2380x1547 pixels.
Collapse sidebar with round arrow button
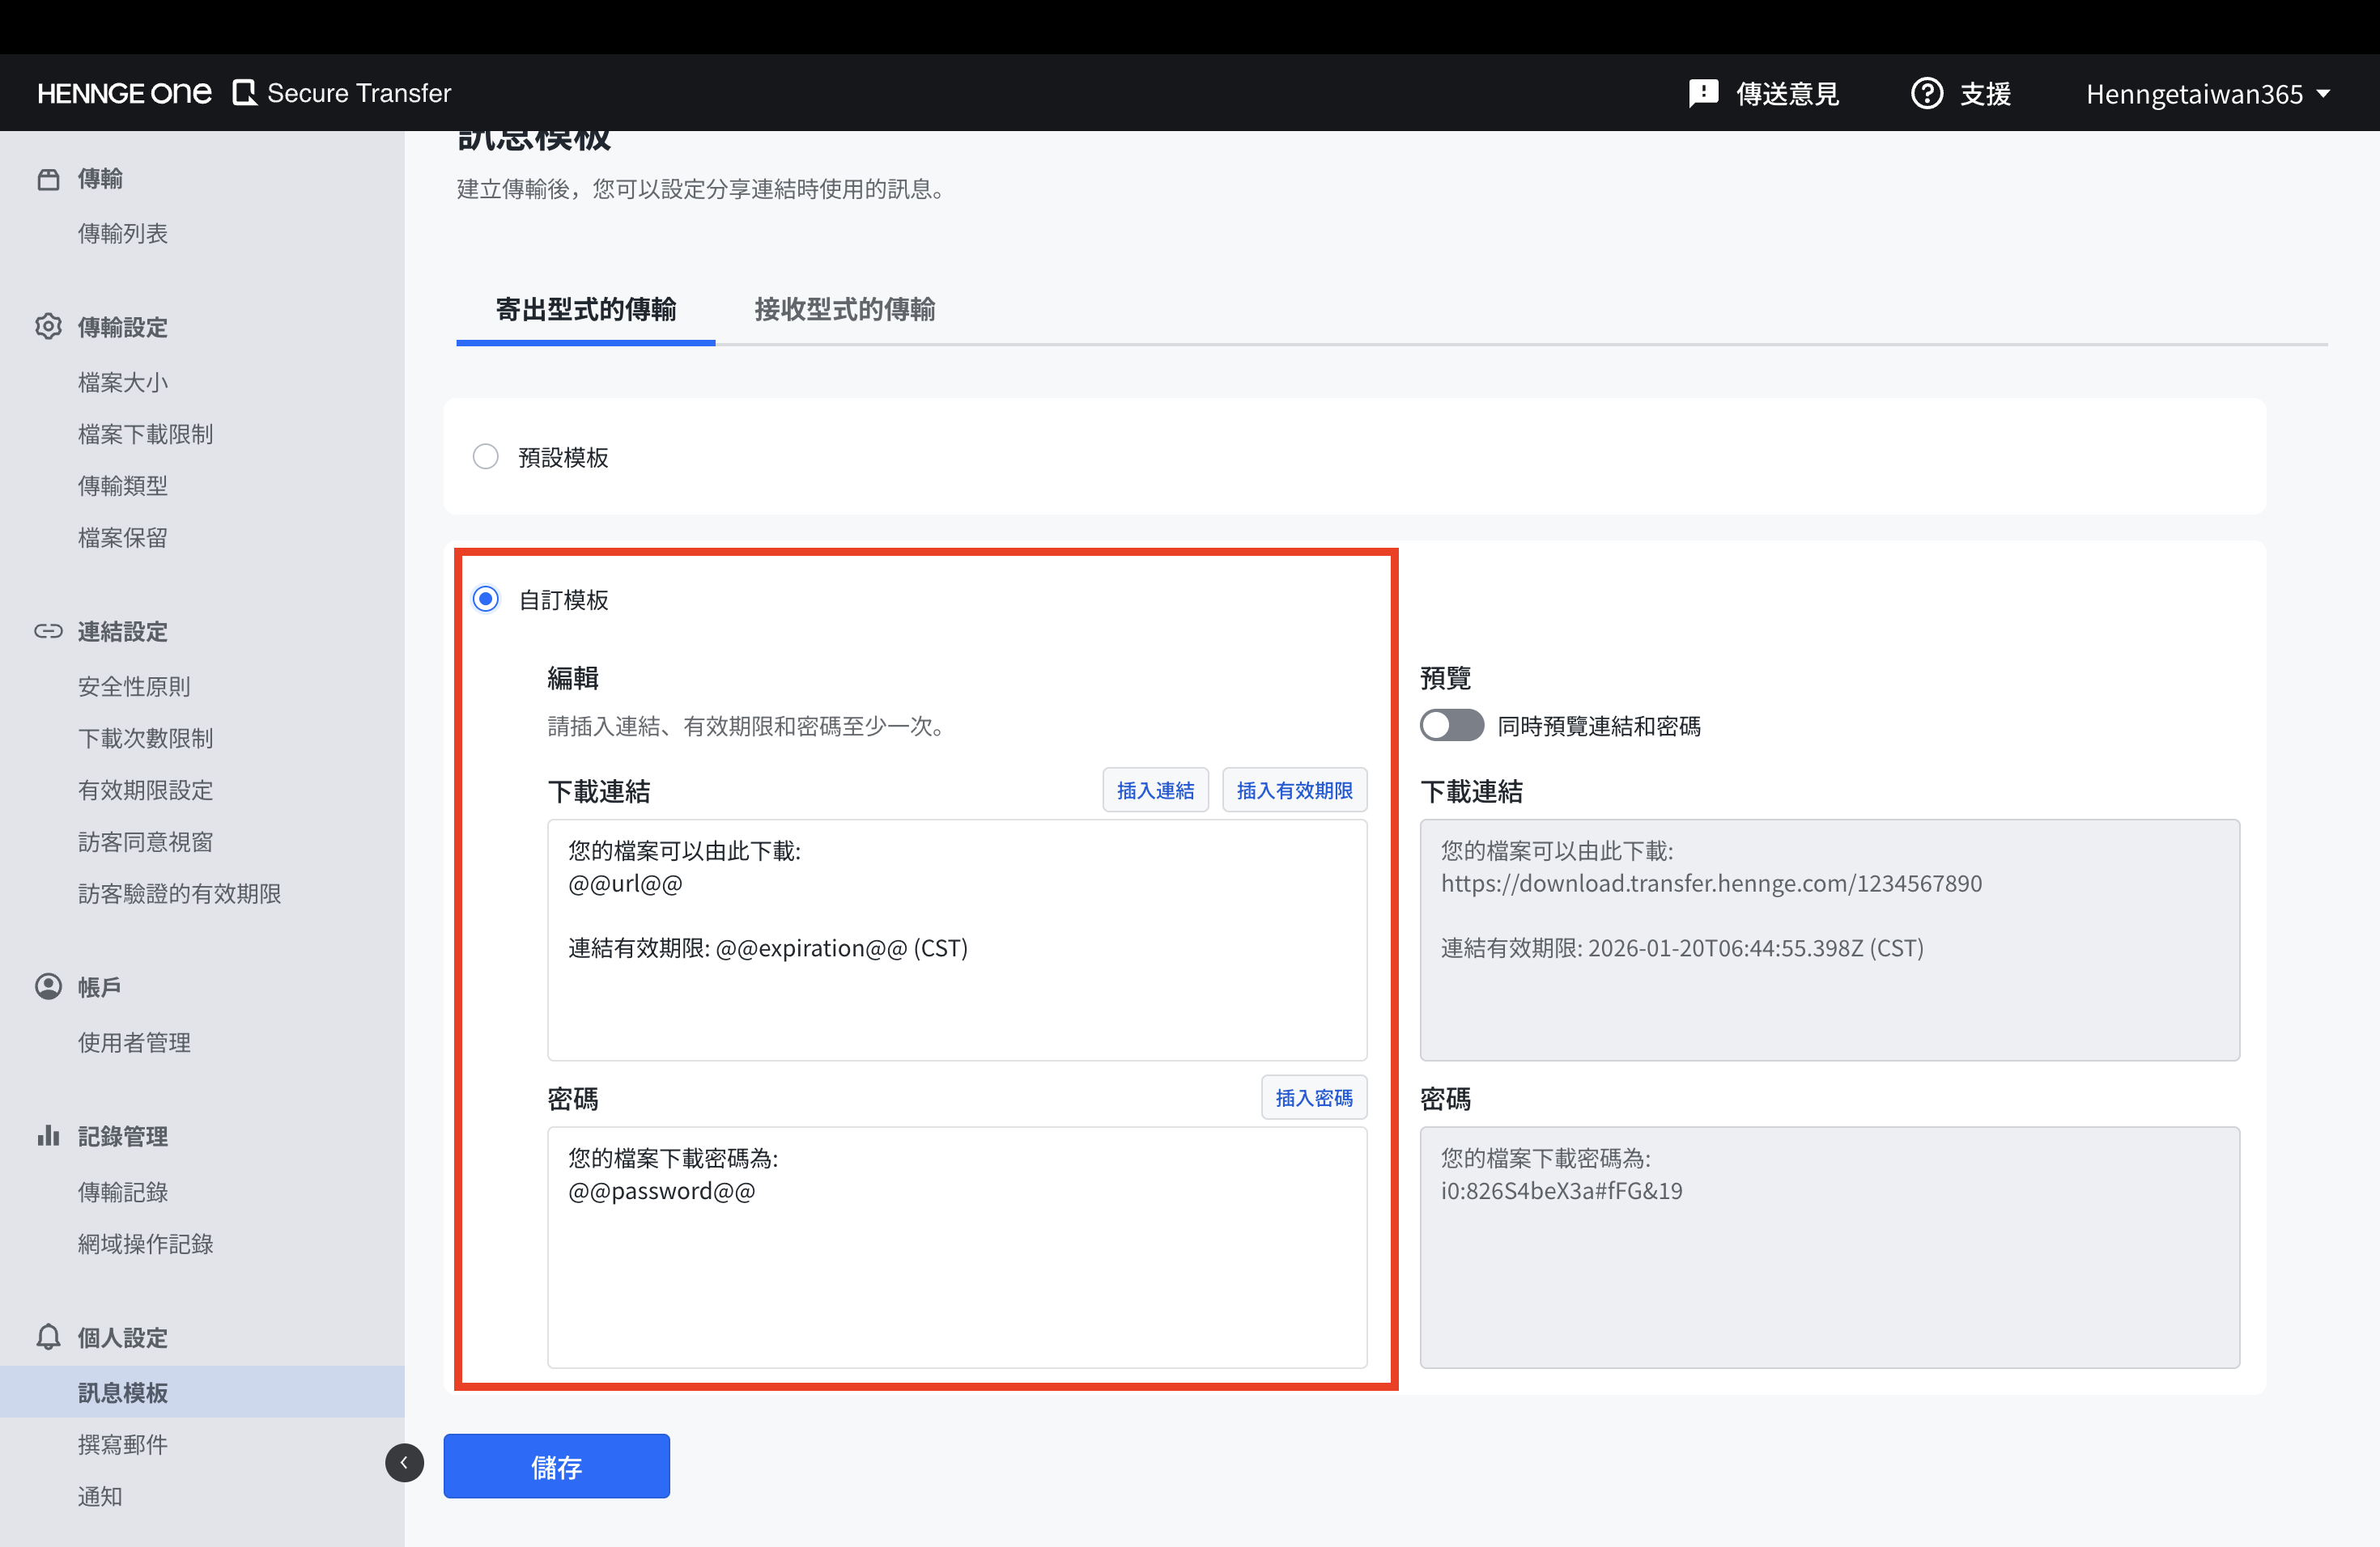point(404,1463)
